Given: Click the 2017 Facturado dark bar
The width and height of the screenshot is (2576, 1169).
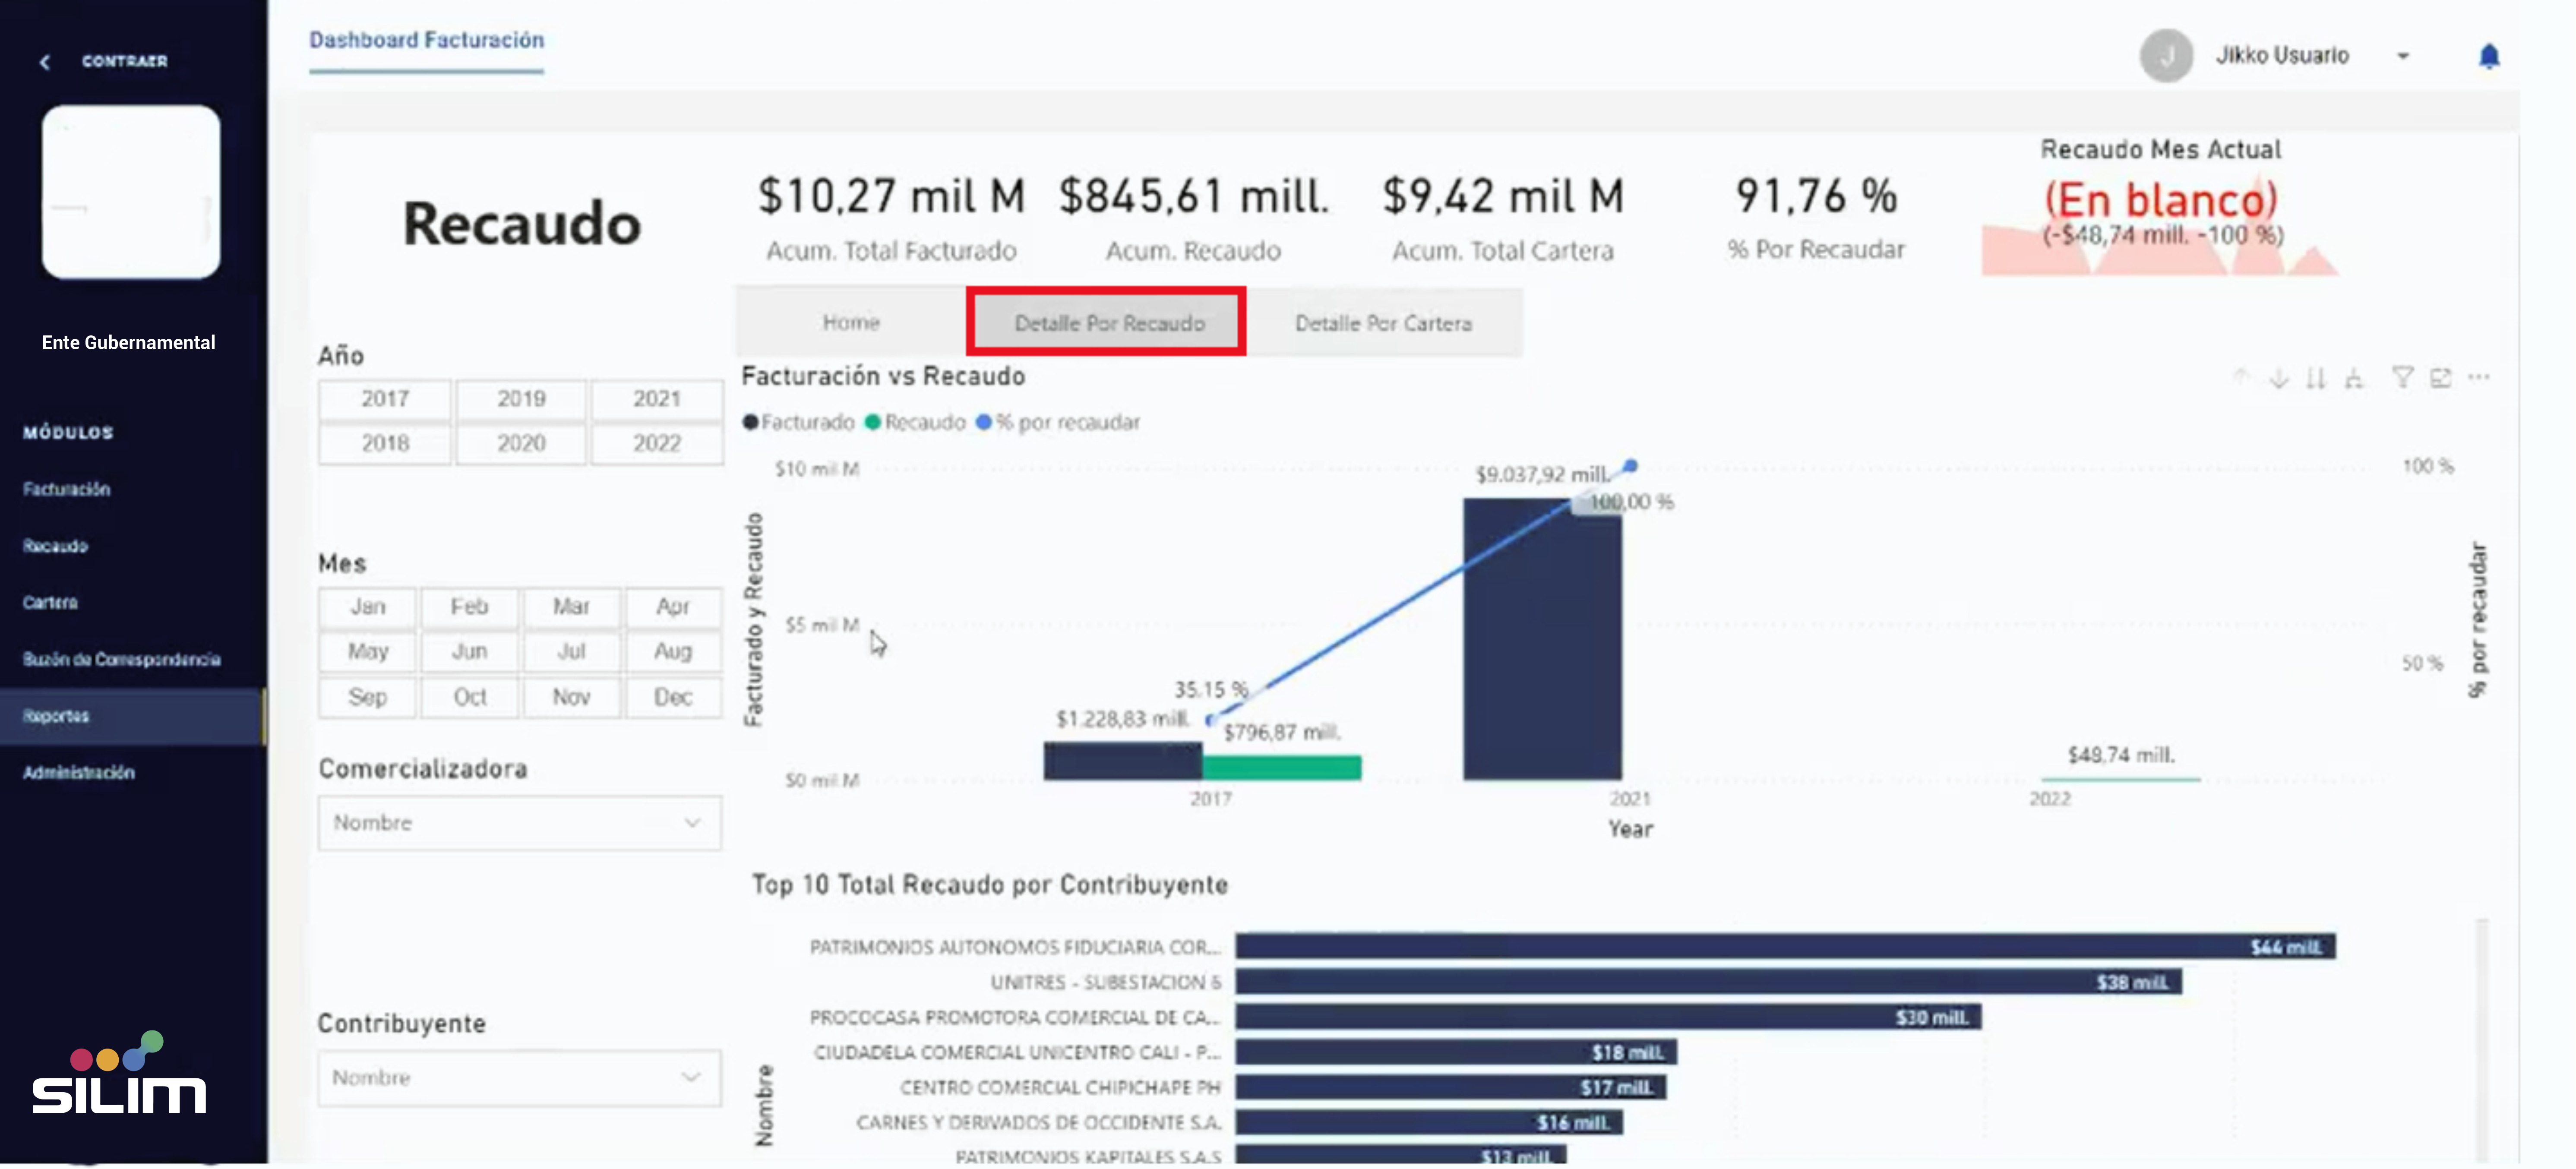Looking at the screenshot, I should click(x=1123, y=762).
